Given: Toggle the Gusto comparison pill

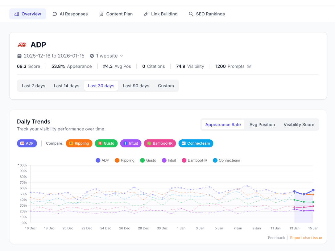Looking at the screenshot, I should coord(106,143).
